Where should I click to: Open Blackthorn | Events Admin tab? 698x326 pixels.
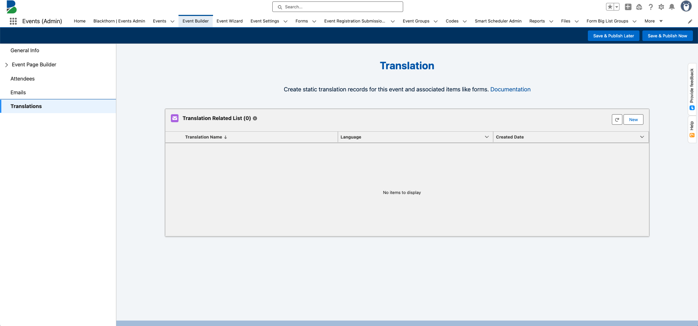(x=119, y=21)
